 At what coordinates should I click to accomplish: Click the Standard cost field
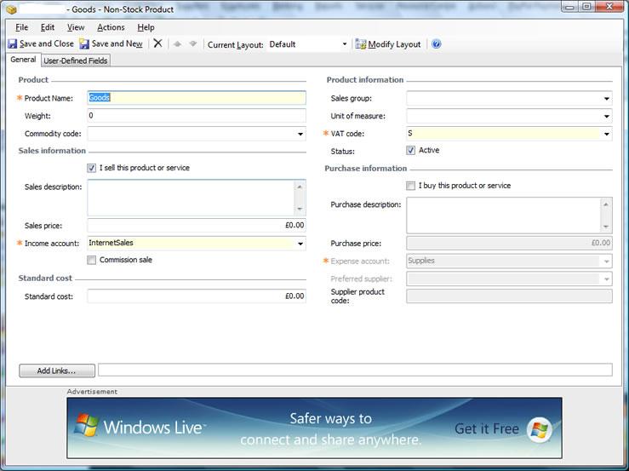point(197,296)
